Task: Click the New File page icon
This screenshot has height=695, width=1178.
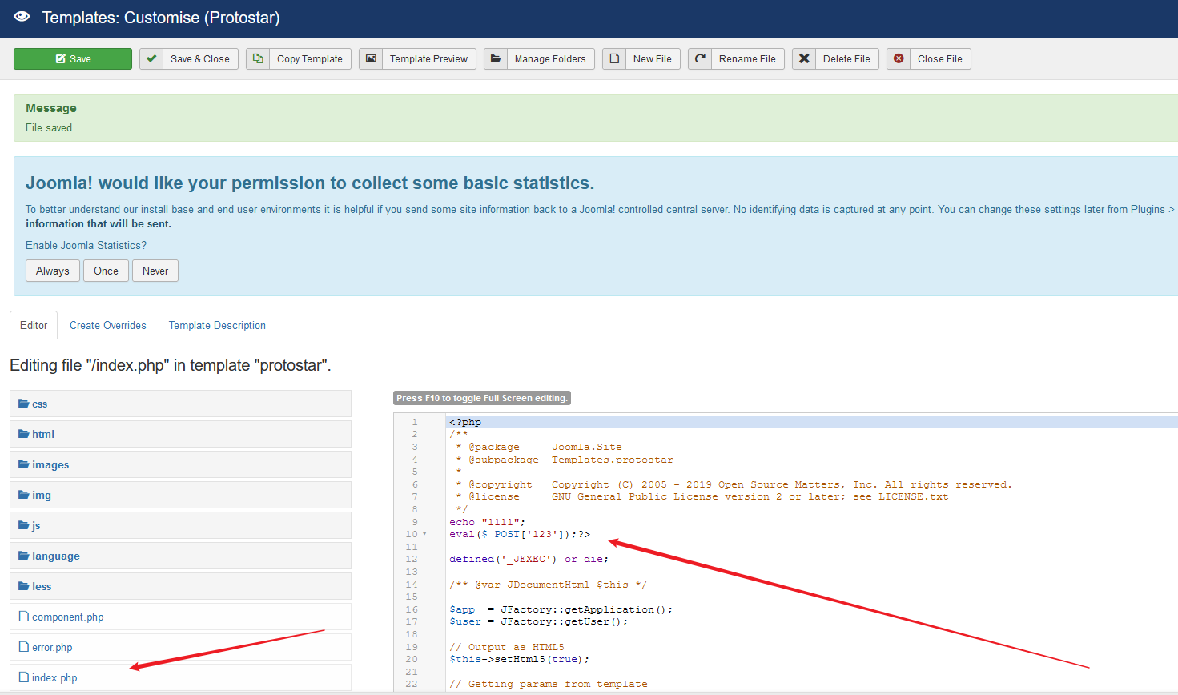Action: coord(614,58)
